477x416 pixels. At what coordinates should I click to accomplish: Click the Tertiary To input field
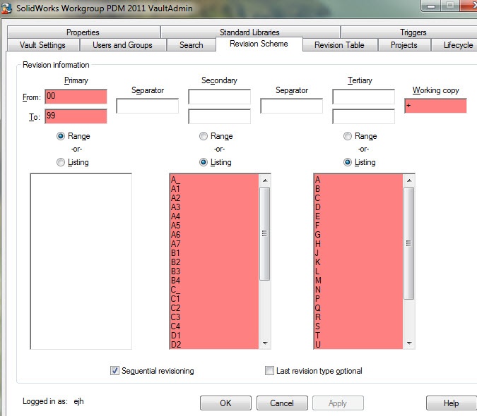pos(363,116)
